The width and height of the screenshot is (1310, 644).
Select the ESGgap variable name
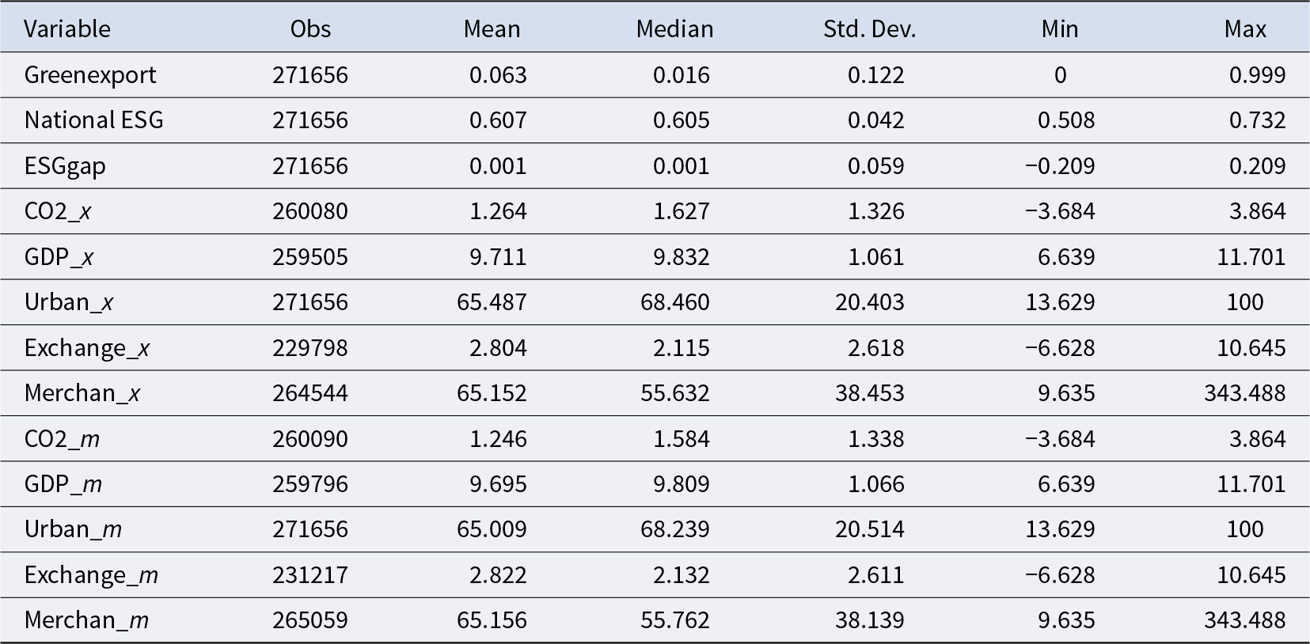[x=65, y=166]
